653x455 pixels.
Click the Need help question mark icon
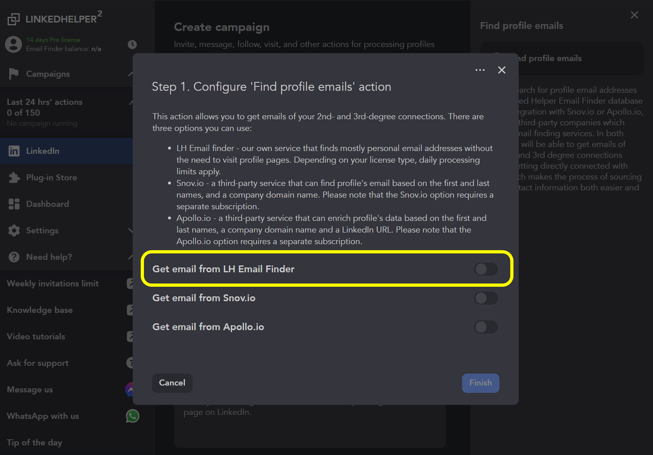tap(14, 257)
